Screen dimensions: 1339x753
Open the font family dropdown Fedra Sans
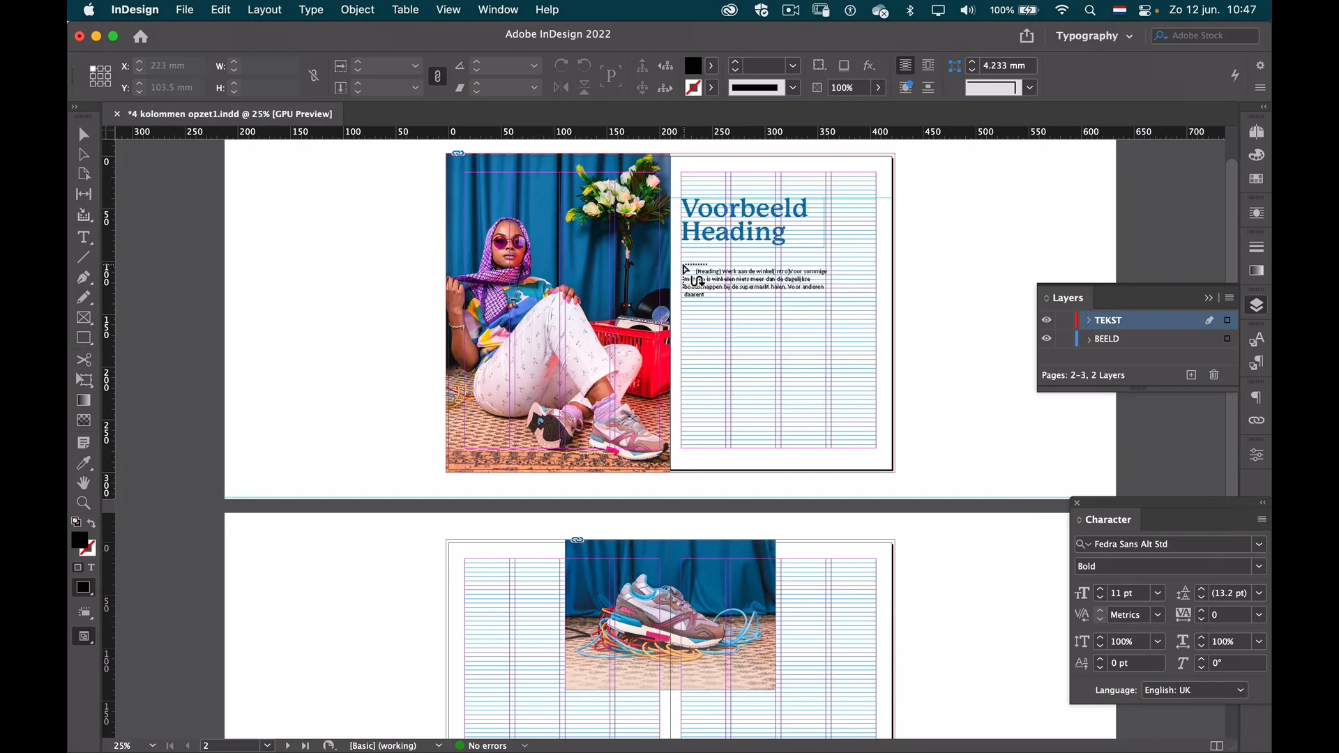click(x=1259, y=544)
